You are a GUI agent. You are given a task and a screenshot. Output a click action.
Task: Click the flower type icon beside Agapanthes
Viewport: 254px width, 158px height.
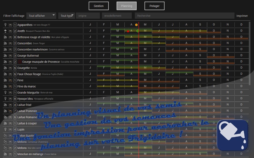point(5,25)
